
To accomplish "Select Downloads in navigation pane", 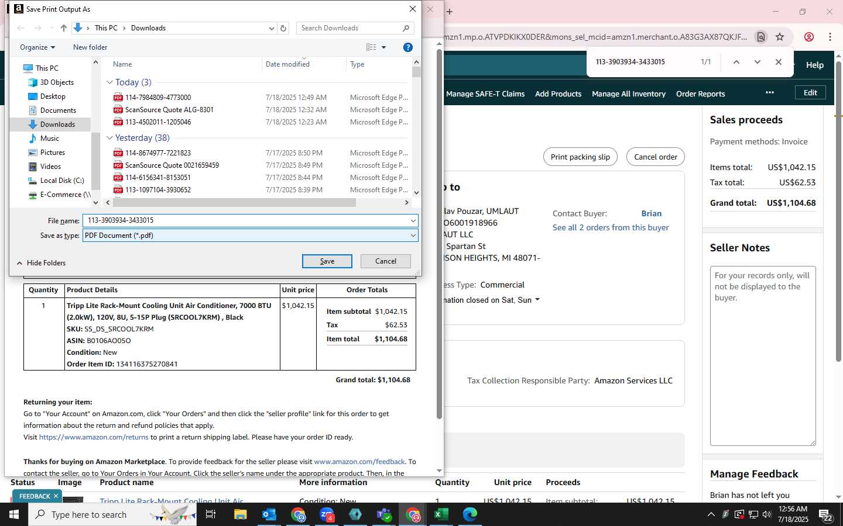I will [x=57, y=124].
